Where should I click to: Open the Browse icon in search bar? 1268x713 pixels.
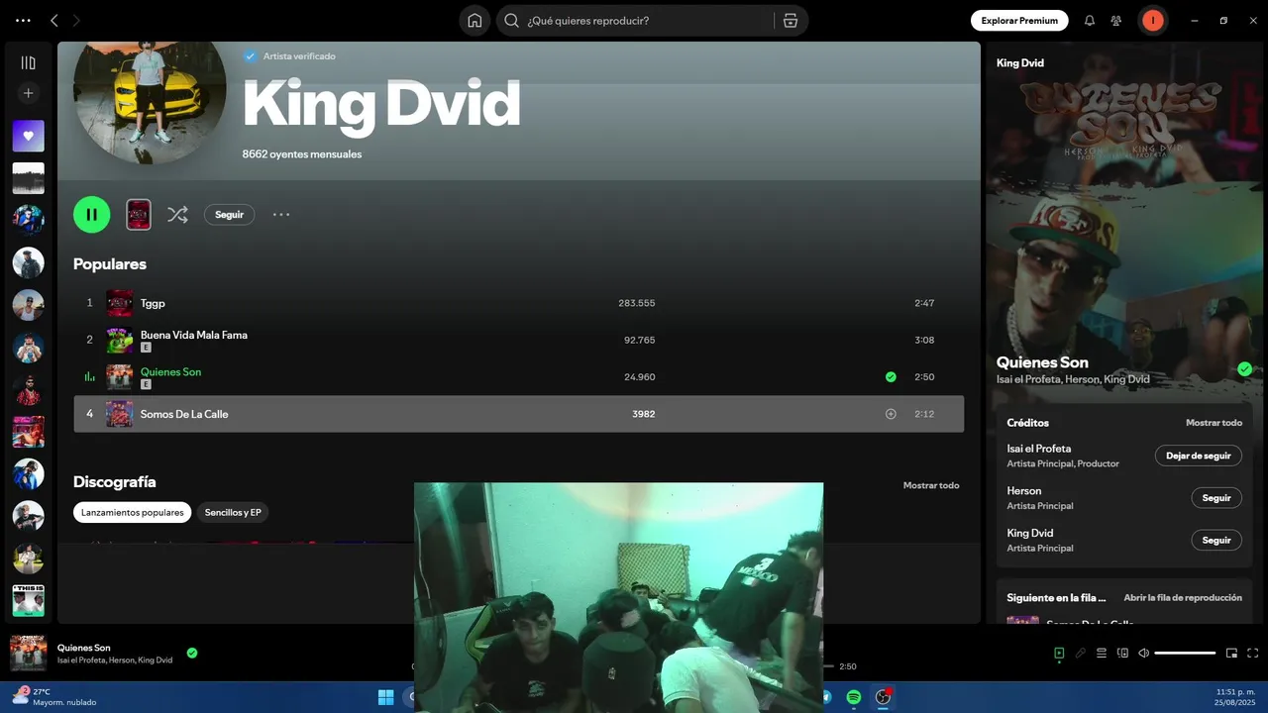[790, 20]
